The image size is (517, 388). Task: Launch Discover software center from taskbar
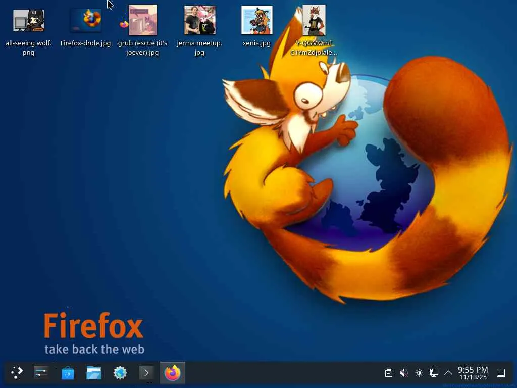click(x=68, y=373)
